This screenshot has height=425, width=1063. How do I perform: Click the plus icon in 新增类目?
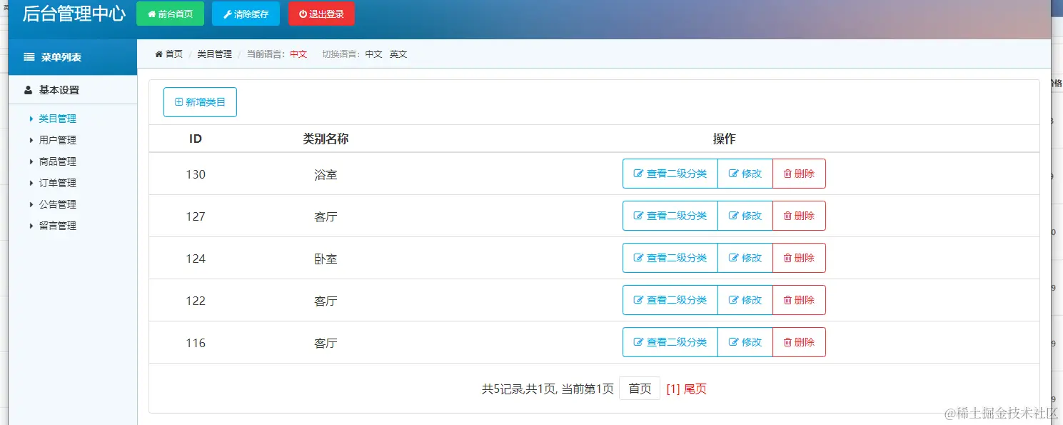pos(179,102)
